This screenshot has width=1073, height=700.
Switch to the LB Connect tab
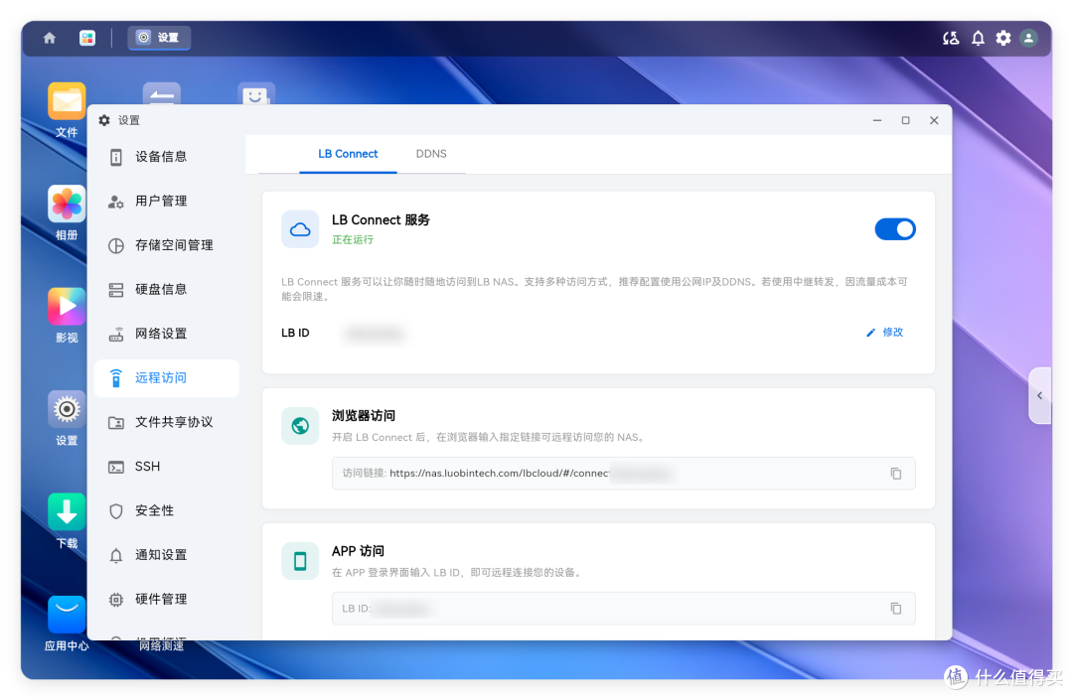click(348, 154)
